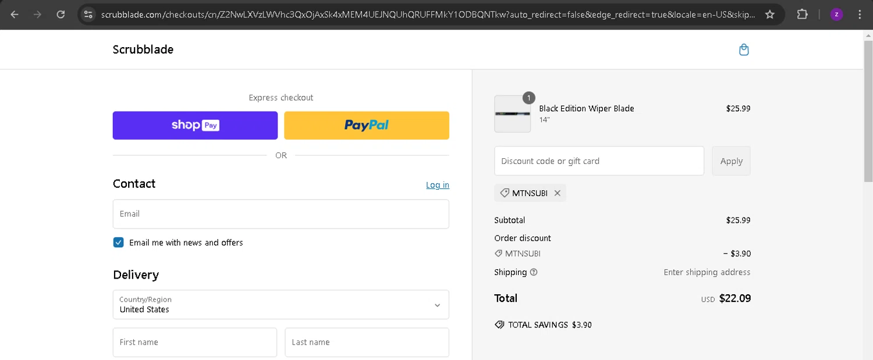Click the tag icon beside the MTNSUBI order discount
Viewport: 873px width, 360px height.
point(498,254)
